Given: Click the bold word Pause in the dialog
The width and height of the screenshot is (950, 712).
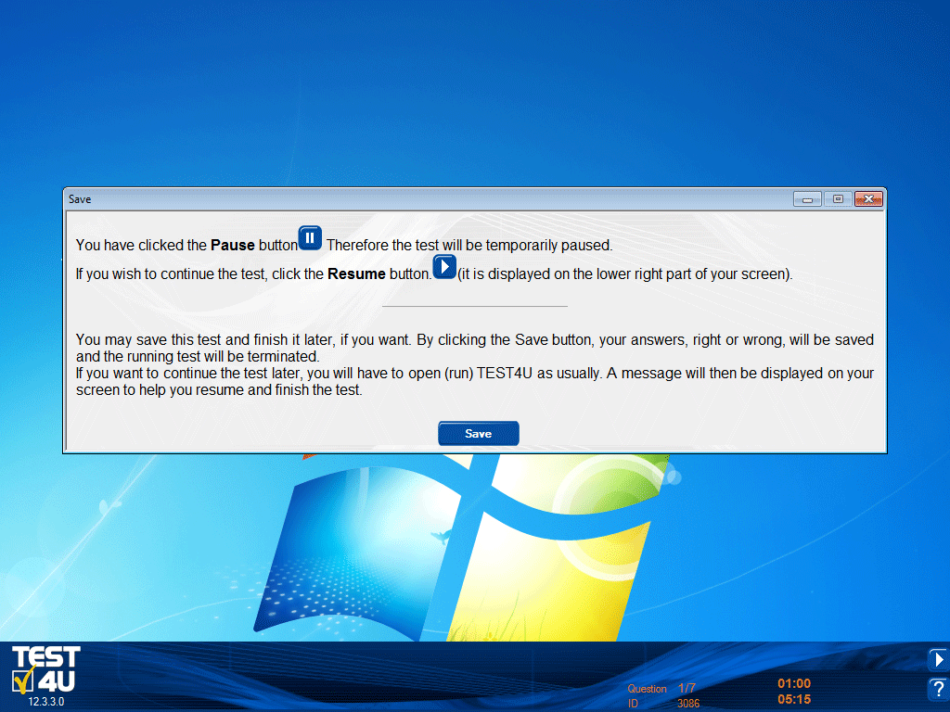Looking at the screenshot, I should pos(233,246).
